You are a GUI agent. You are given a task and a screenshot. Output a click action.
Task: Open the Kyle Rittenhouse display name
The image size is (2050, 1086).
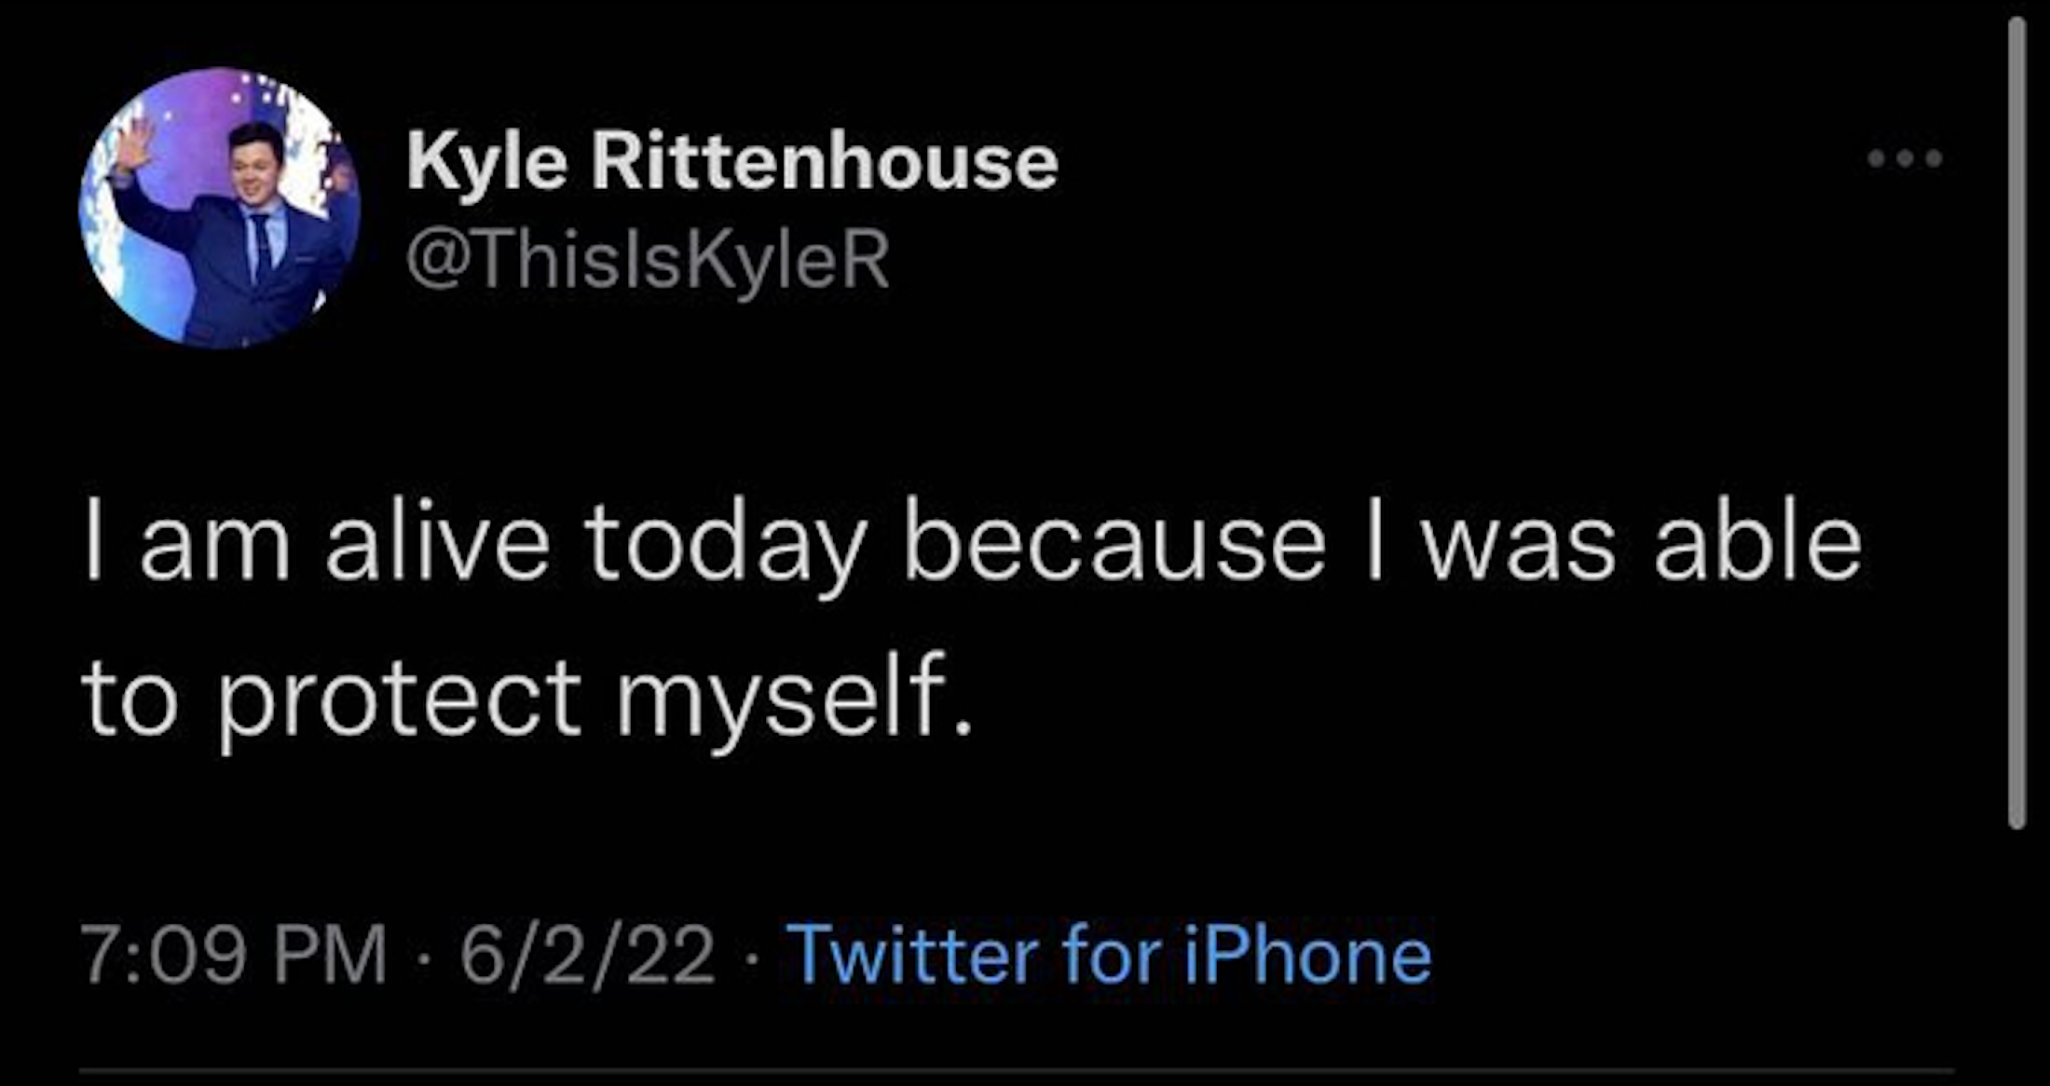[731, 161]
